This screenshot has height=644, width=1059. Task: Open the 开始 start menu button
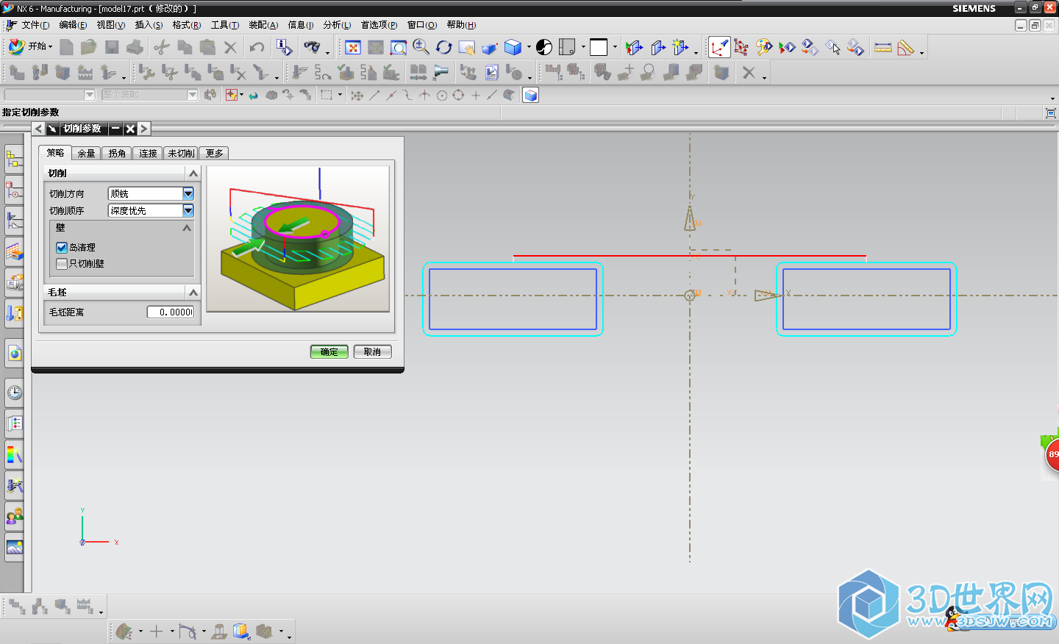coord(30,46)
